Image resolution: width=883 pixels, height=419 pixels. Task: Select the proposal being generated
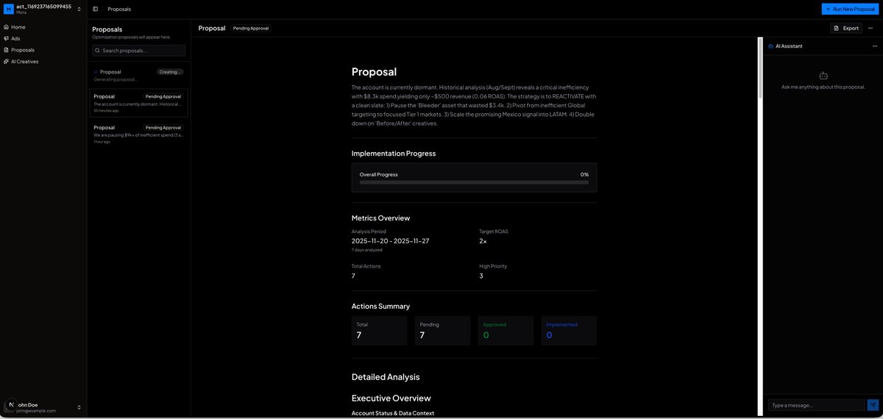[x=139, y=75]
